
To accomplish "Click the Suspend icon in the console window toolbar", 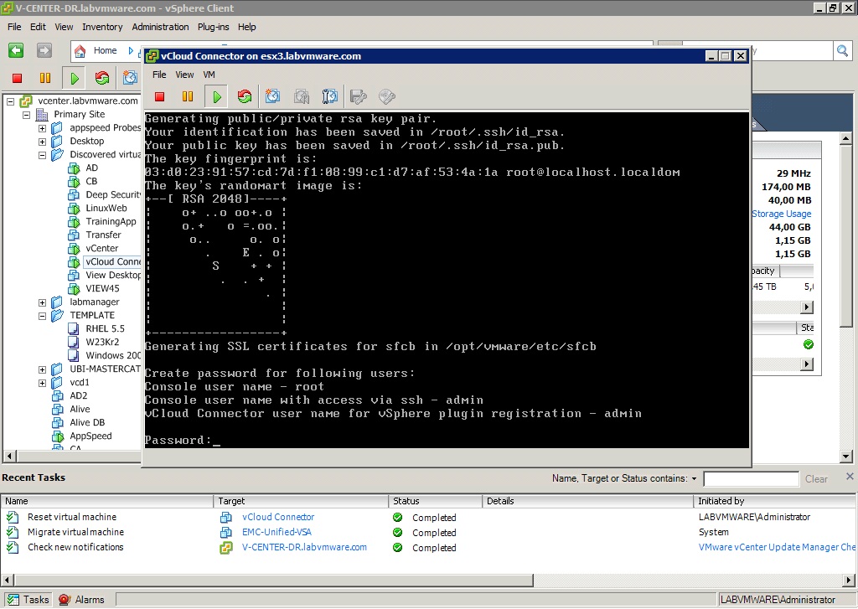I will (188, 97).
